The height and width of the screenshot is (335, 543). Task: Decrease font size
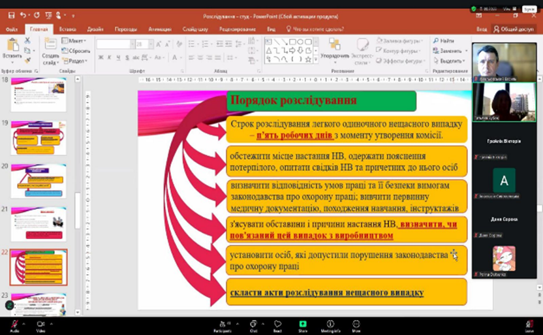(167, 44)
